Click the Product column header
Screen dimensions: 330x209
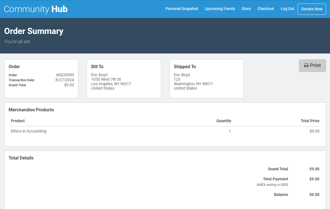tap(18, 121)
